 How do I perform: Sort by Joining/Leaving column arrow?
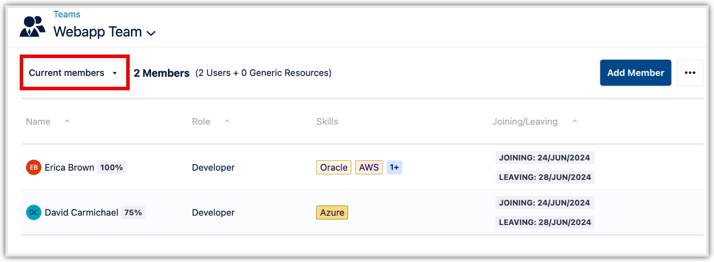click(575, 121)
